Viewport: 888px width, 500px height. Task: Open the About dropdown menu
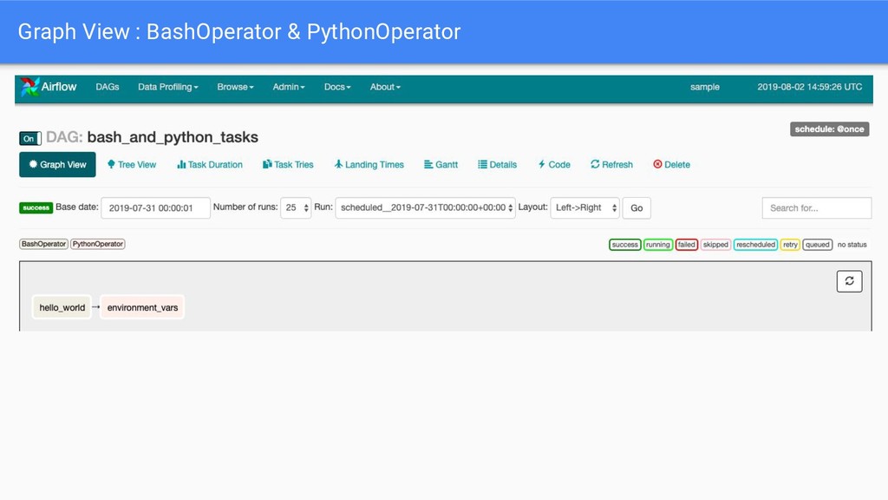(385, 87)
